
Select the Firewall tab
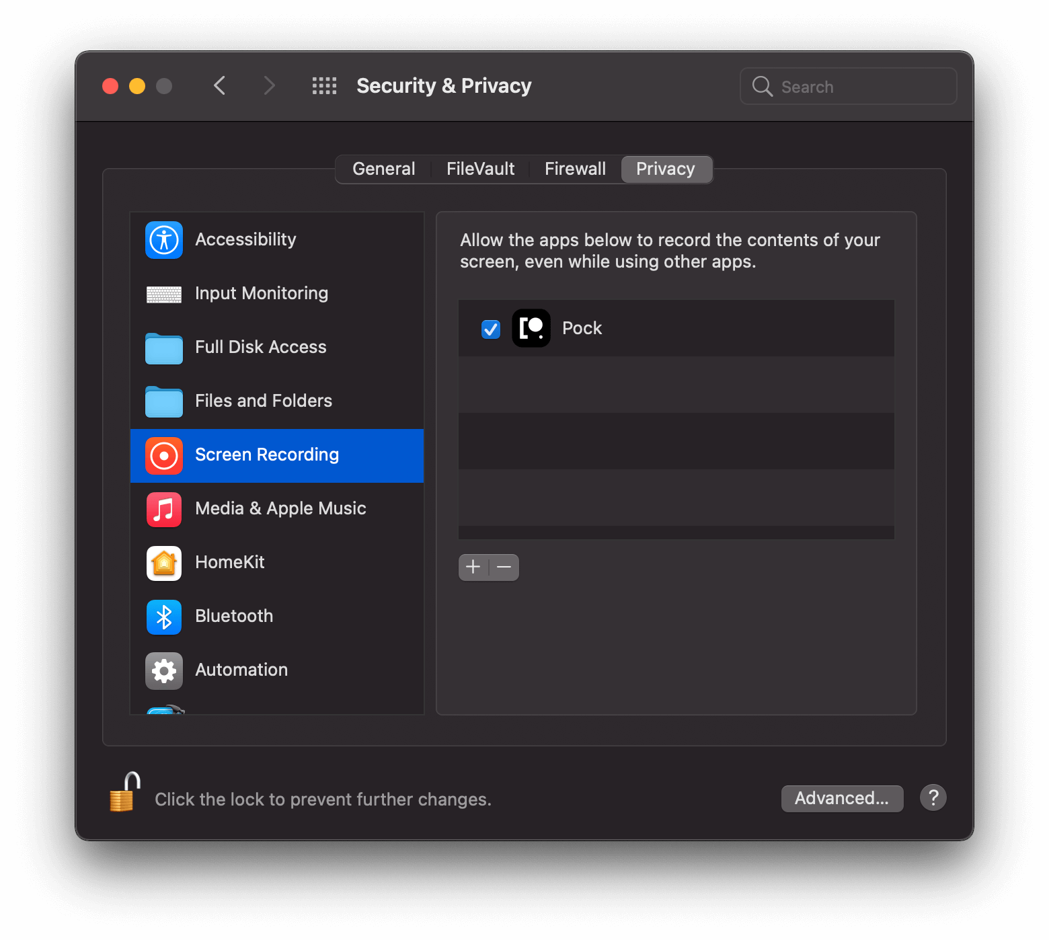[575, 169]
